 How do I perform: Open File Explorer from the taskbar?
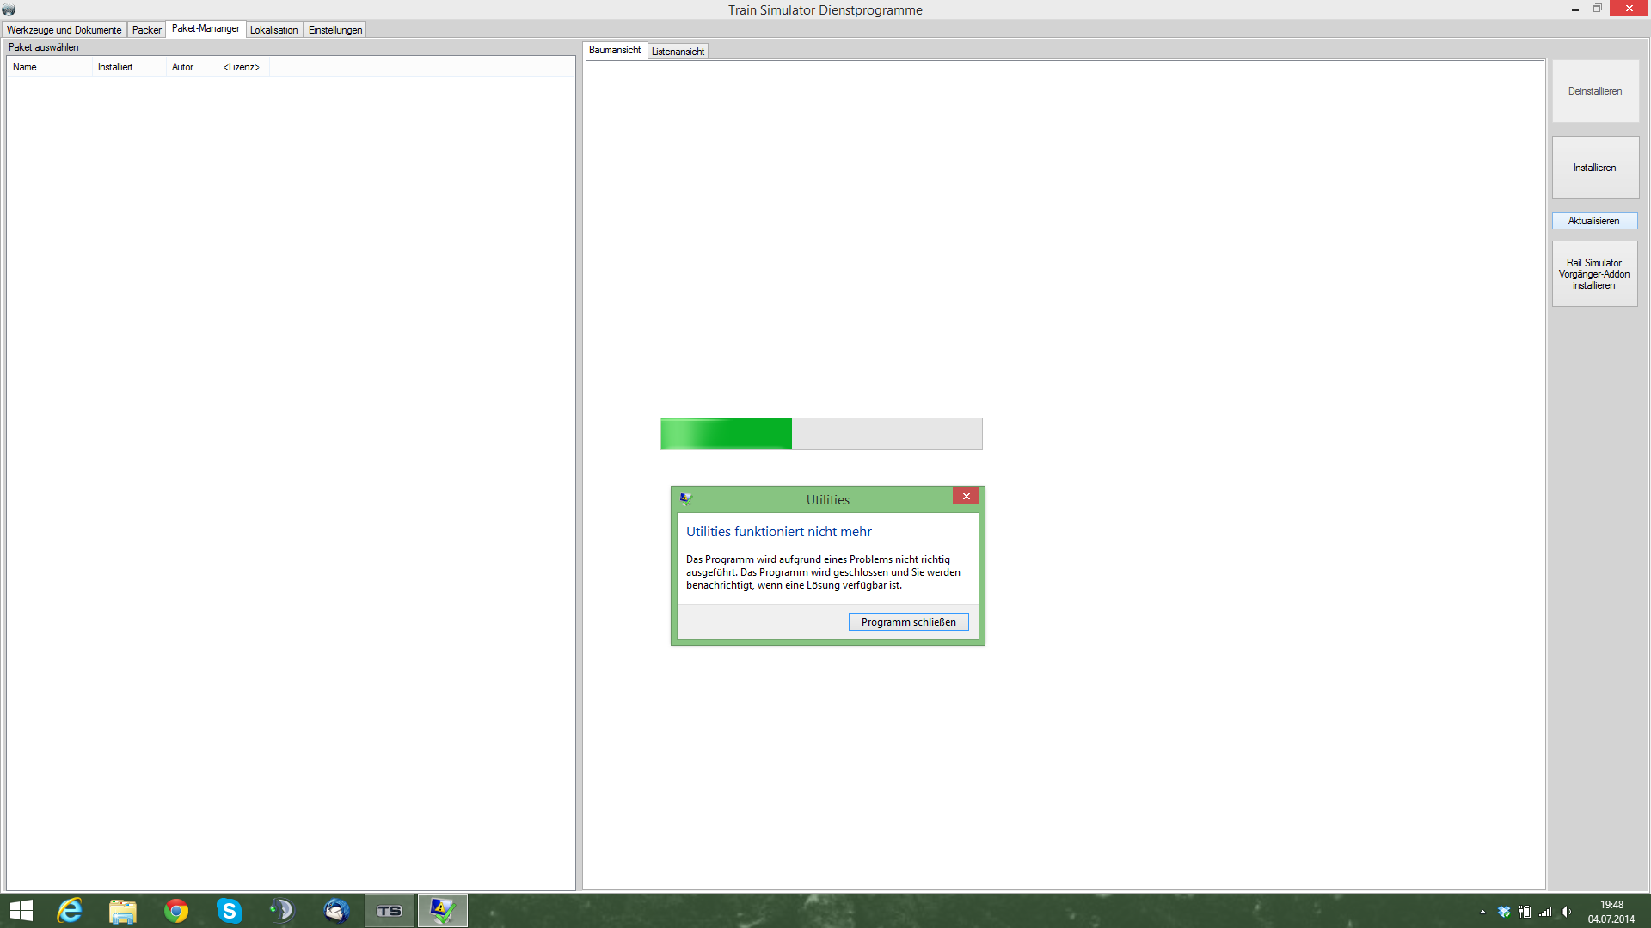(123, 911)
